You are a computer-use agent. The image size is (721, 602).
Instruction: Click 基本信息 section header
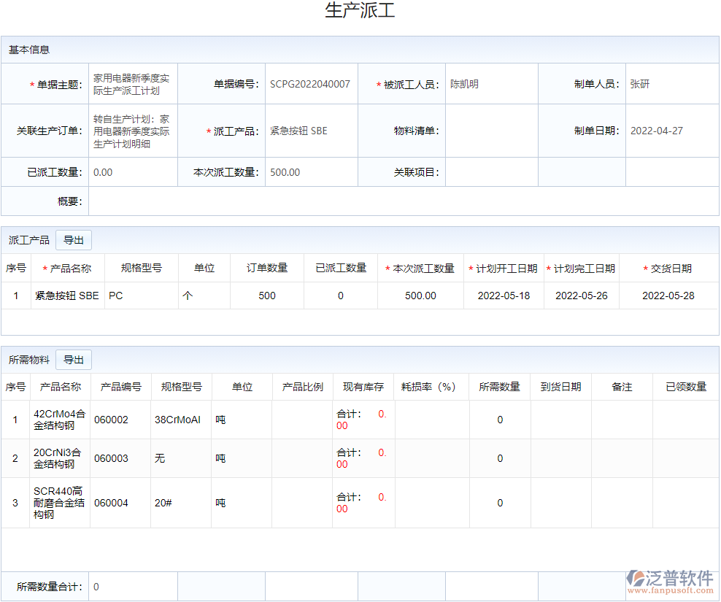point(29,50)
